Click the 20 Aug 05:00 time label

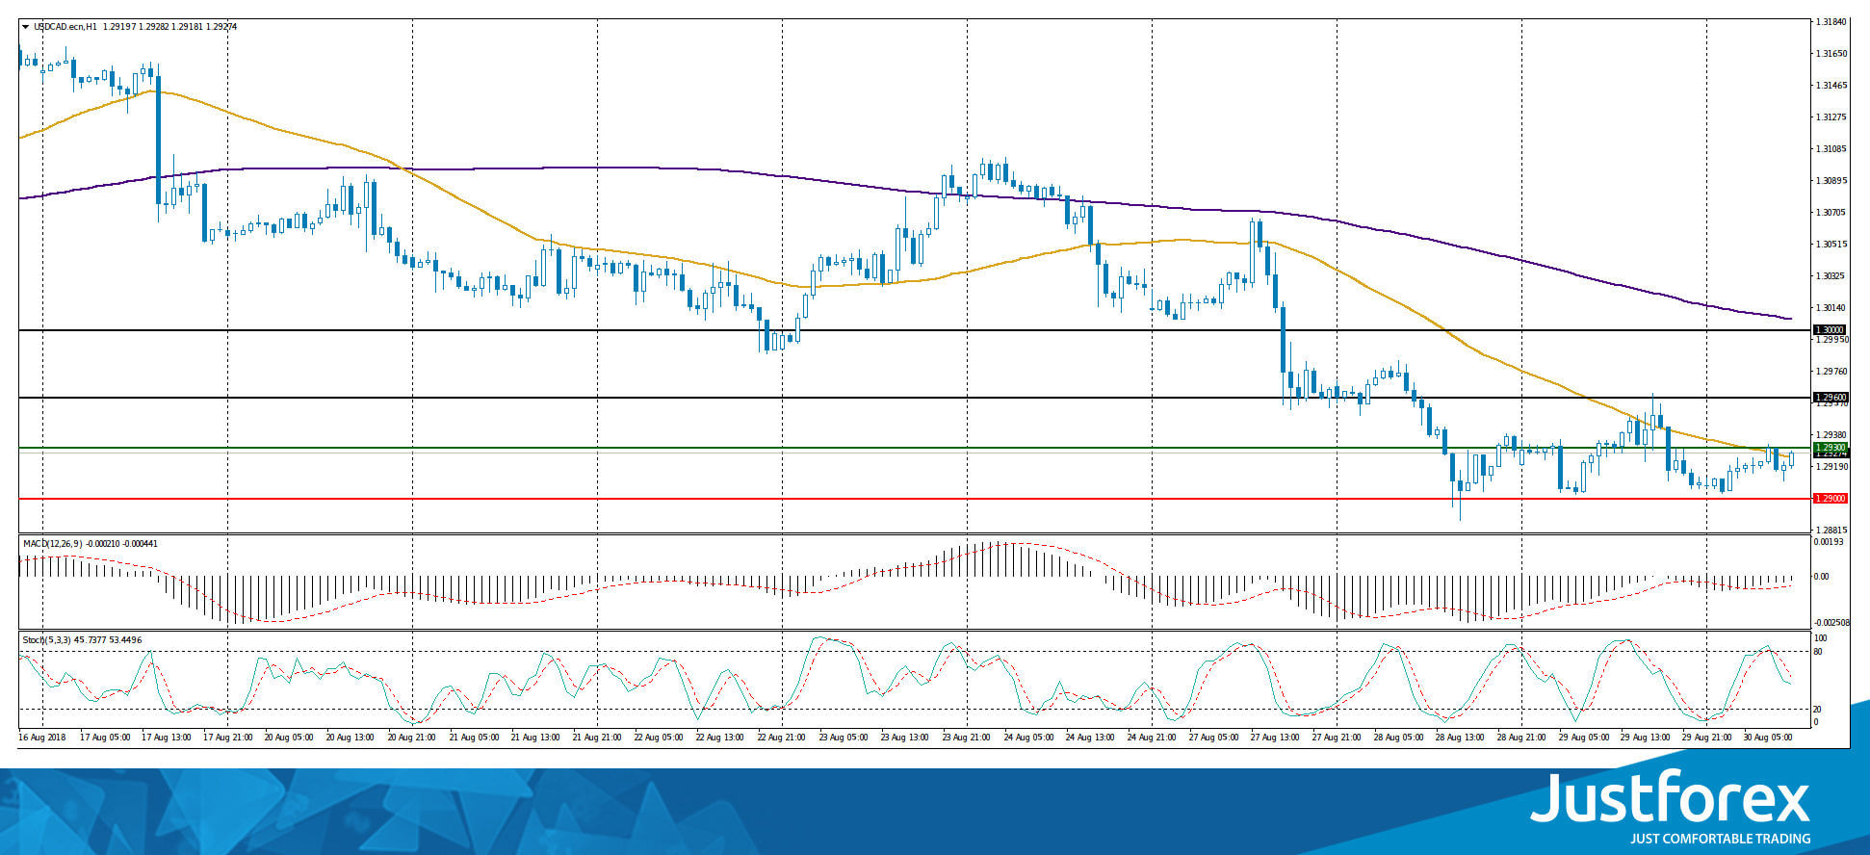(x=289, y=738)
